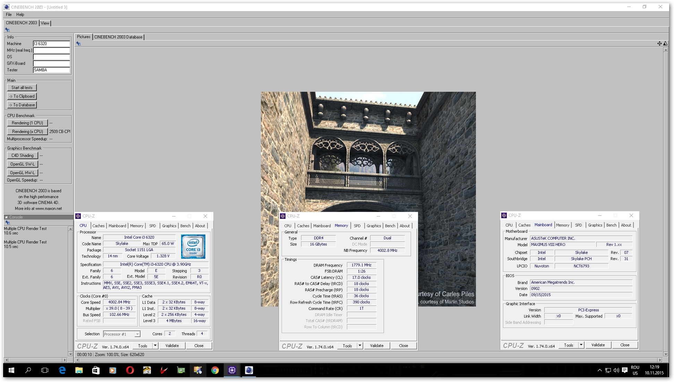Switch to the View tab
The height and width of the screenshot is (382, 674).
[45, 23]
